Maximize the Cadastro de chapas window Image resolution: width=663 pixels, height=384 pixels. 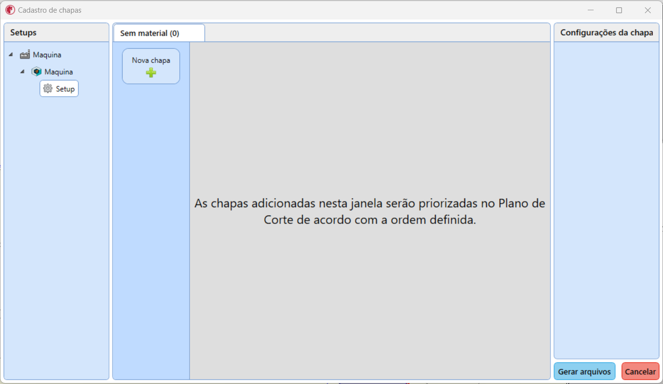click(619, 10)
